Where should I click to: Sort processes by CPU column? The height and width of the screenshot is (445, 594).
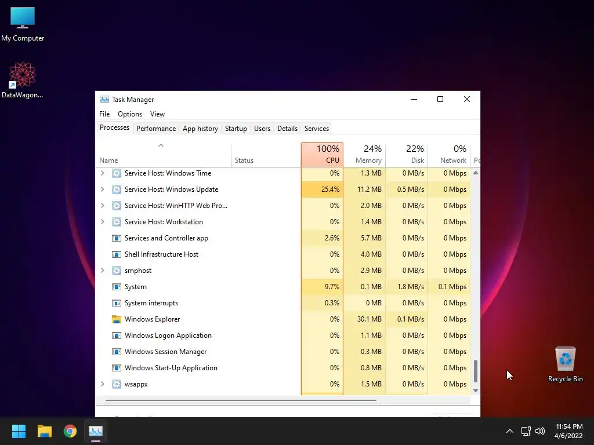[323, 154]
